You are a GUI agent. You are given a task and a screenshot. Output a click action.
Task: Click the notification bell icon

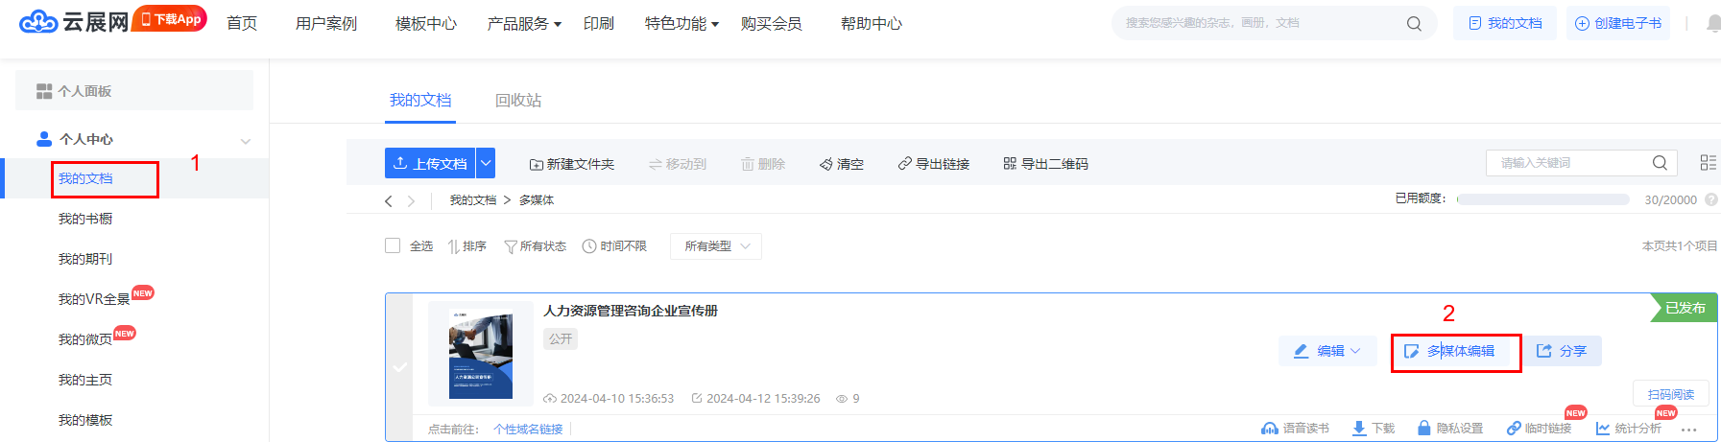1712,23
